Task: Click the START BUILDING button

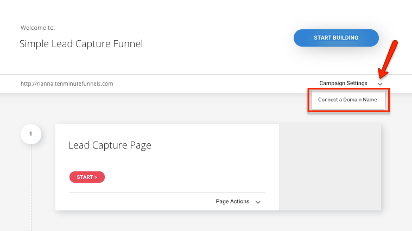Action: [336, 38]
